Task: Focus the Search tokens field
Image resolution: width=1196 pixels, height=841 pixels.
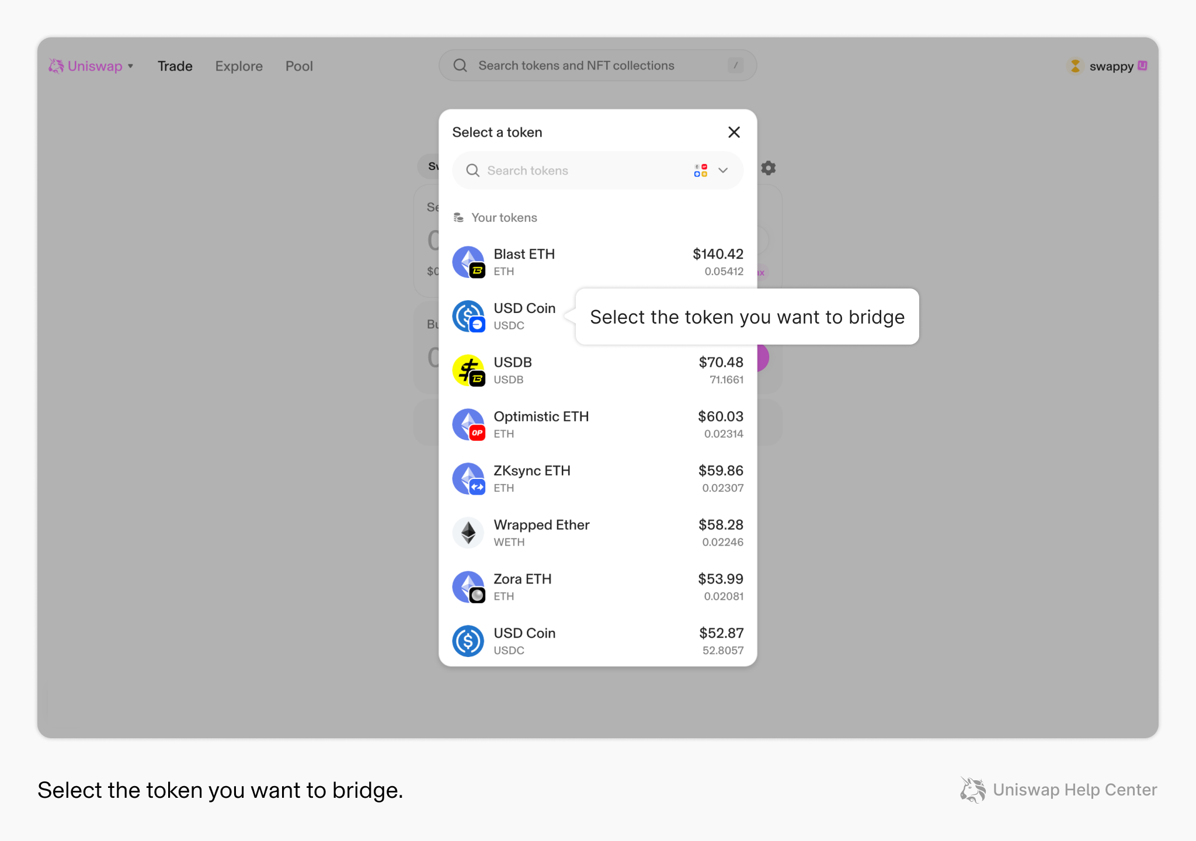Action: [597, 171]
